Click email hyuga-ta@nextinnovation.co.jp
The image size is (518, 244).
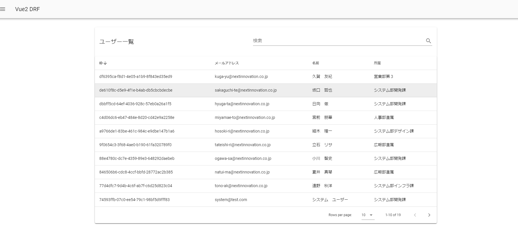242,104
